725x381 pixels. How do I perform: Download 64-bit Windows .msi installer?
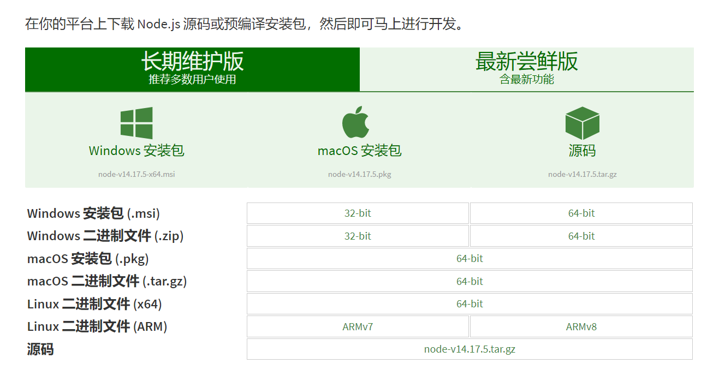pyautogui.click(x=581, y=213)
